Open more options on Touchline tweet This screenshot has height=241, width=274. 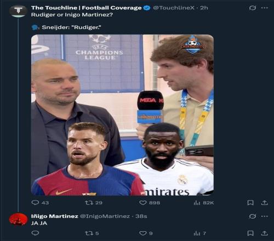tap(265, 8)
